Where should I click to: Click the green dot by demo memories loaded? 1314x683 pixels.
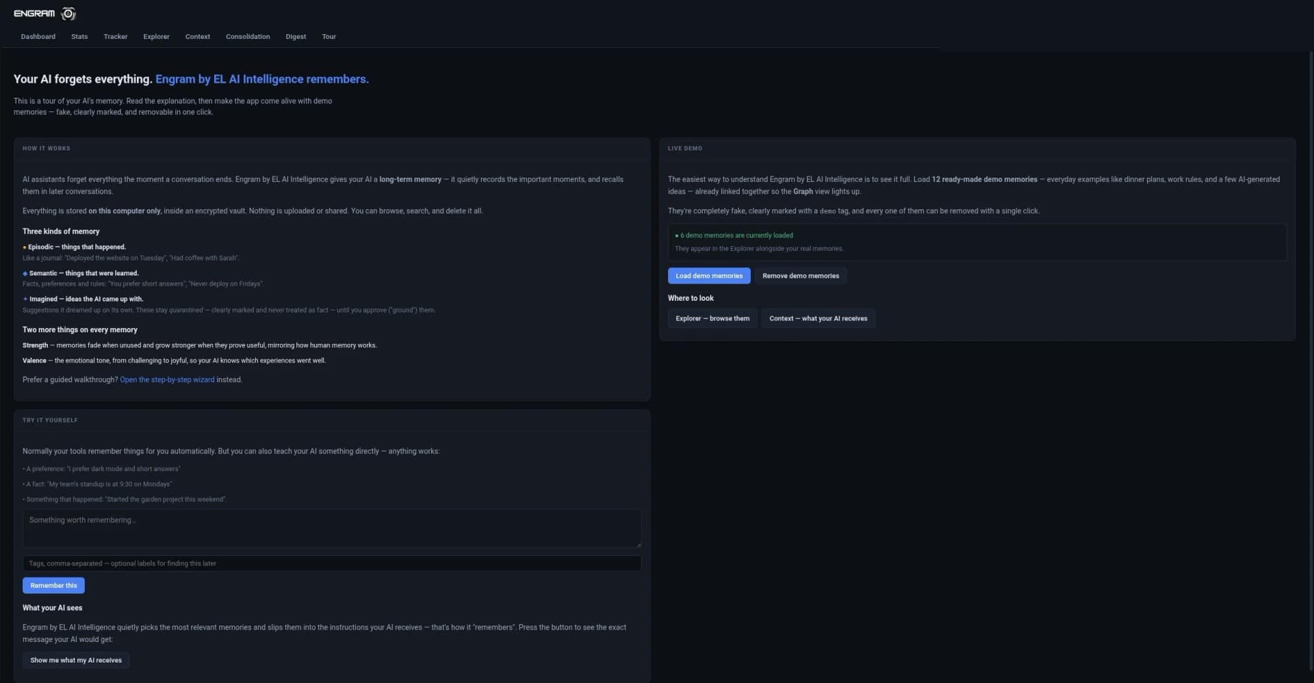click(x=677, y=236)
